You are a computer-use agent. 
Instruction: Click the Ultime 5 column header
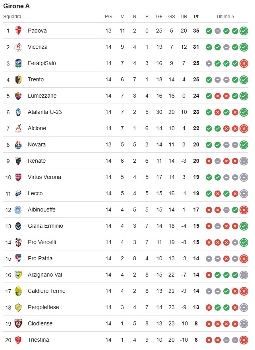[x=225, y=17]
